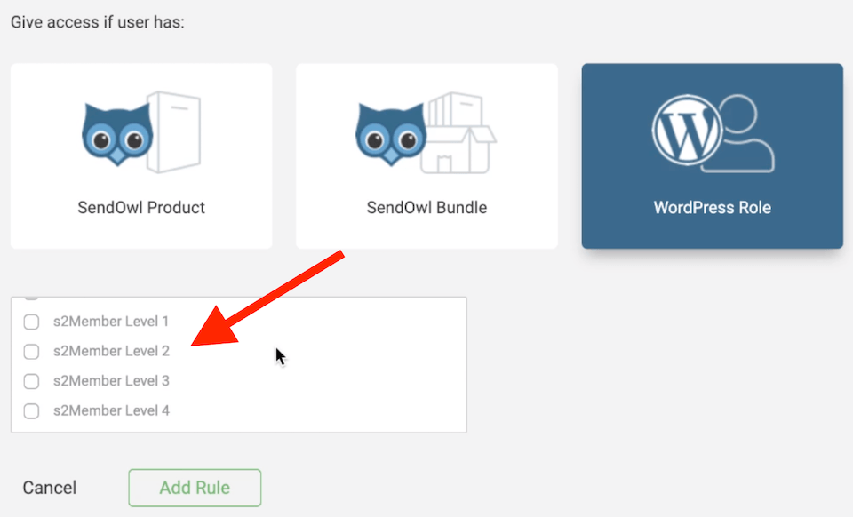Image resolution: width=853 pixels, height=517 pixels.
Task: Click the 'Give access if user has:' heading
Action: [98, 22]
